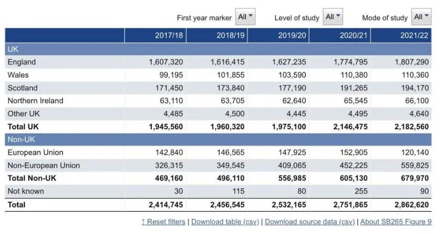Click the Non-UK section header
This screenshot has height=234, width=444.
(x=21, y=140)
